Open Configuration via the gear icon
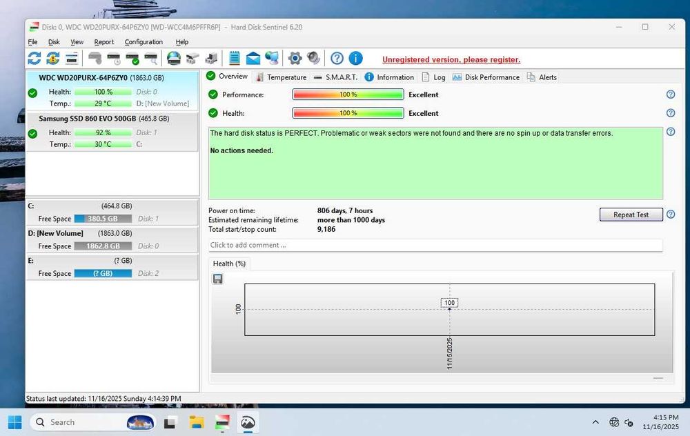690x436 pixels. [x=295, y=58]
